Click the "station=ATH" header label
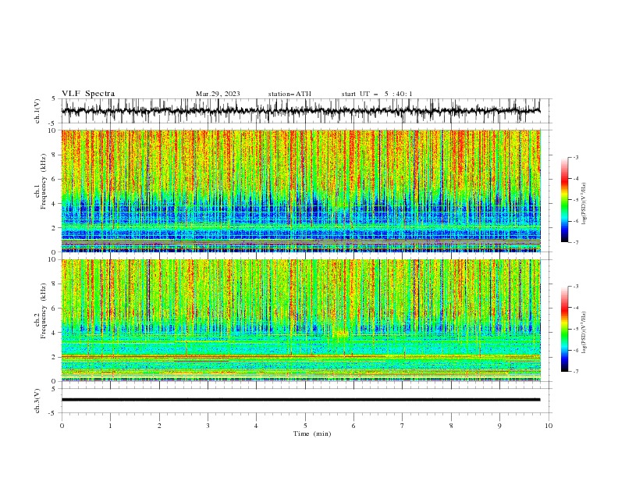Viewport: 618px width, 478px height. coord(289,94)
